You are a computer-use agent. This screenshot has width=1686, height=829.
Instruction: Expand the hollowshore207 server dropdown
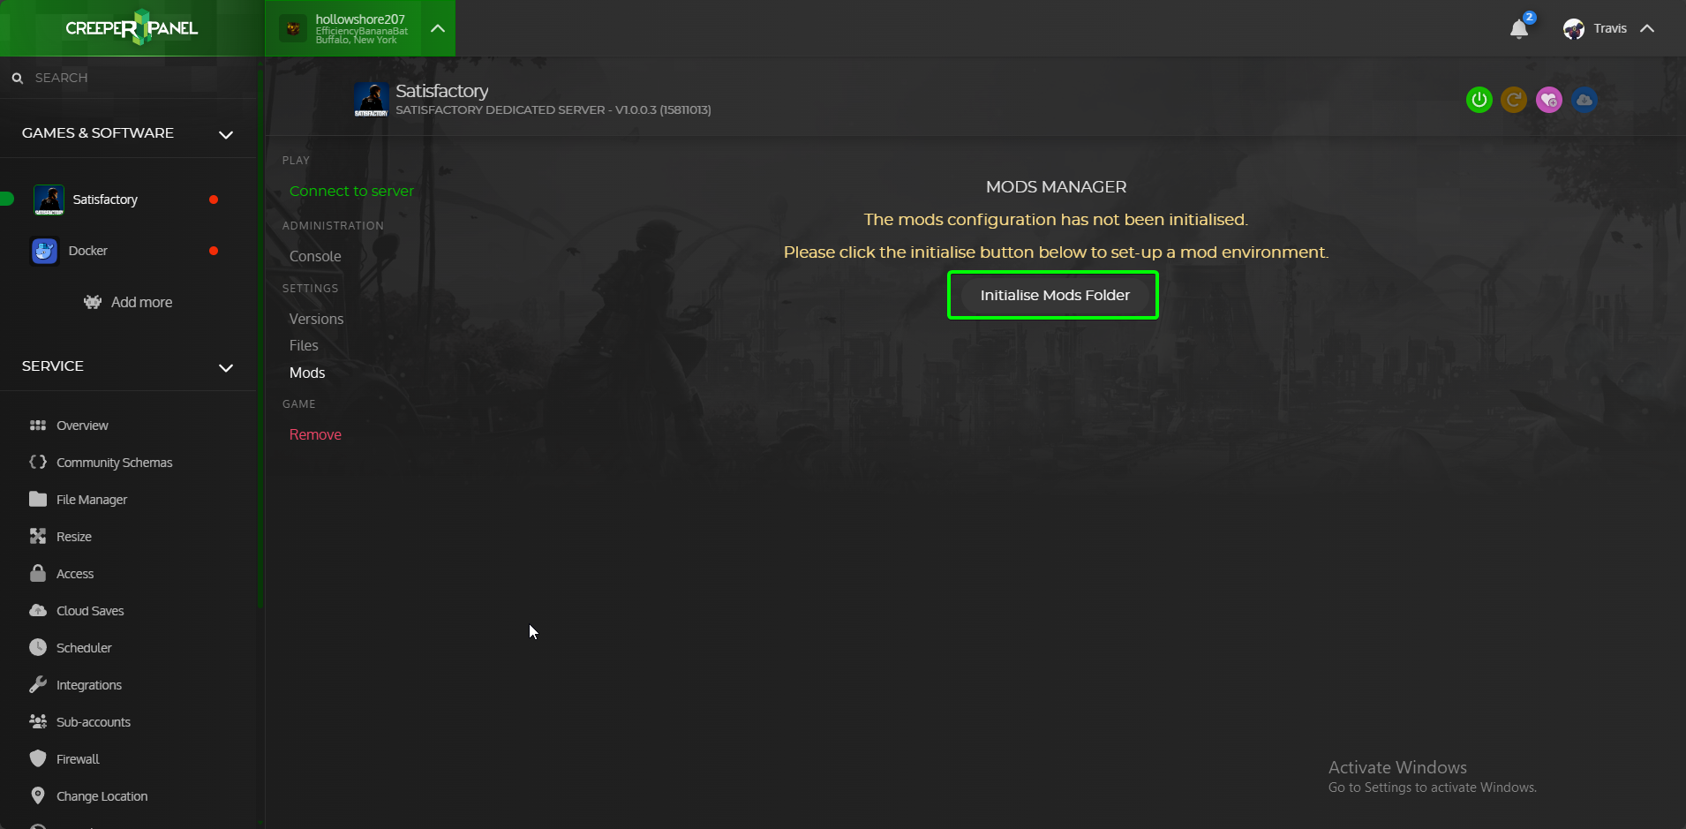click(x=438, y=28)
